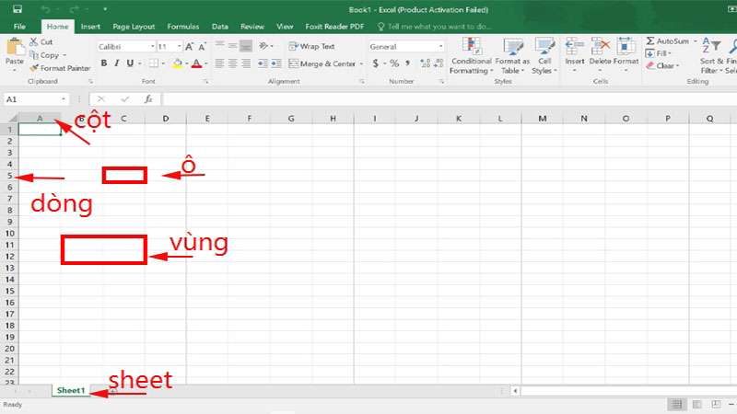This screenshot has width=737, height=414.
Task: Apply yellow fill color bucket
Action: coord(178,63)
